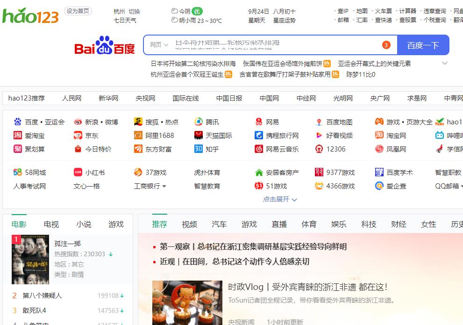Open the 安居客房产 house icon
Screen dimensions: 463x325
tap(259, 172)
